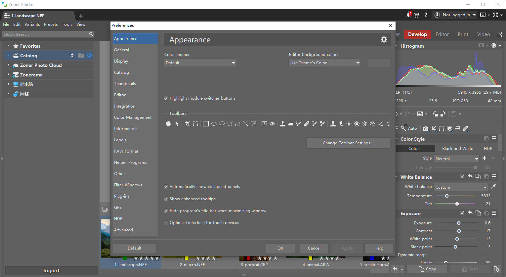
Task: Open the Tools menu
Action: pyautogui.click(x=67, y=24)
